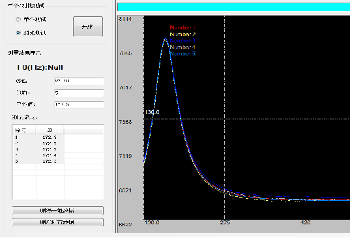Click the large button beside the radio options
Image resolution: width=350 pixels, height=238 pixels.
click(x=88, y=26)
